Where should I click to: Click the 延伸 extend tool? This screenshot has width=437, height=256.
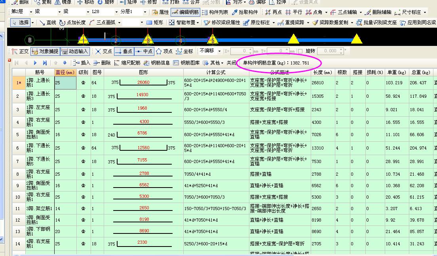click(128, 2)
